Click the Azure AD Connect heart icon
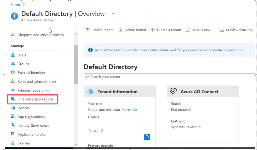Viewport: 257px width, 150px height. (x=173, y=91)
